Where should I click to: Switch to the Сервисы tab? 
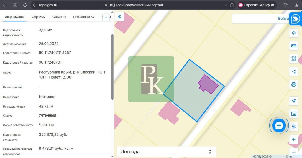(x=39, y=17)
